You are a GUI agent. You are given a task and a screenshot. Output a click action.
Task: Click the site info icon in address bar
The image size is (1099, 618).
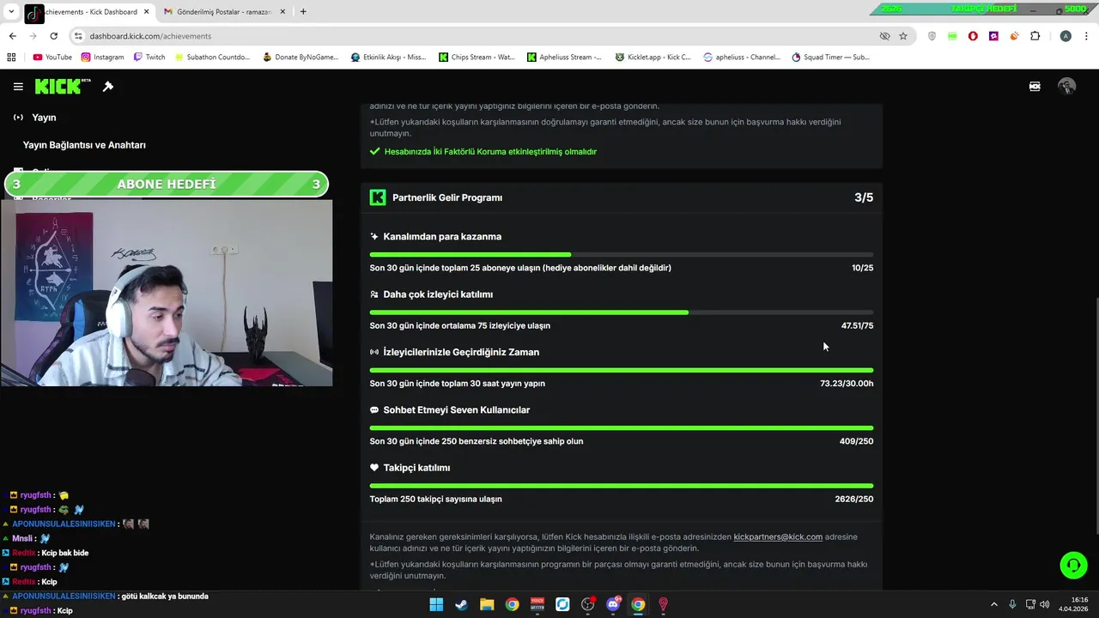[78, 36]
